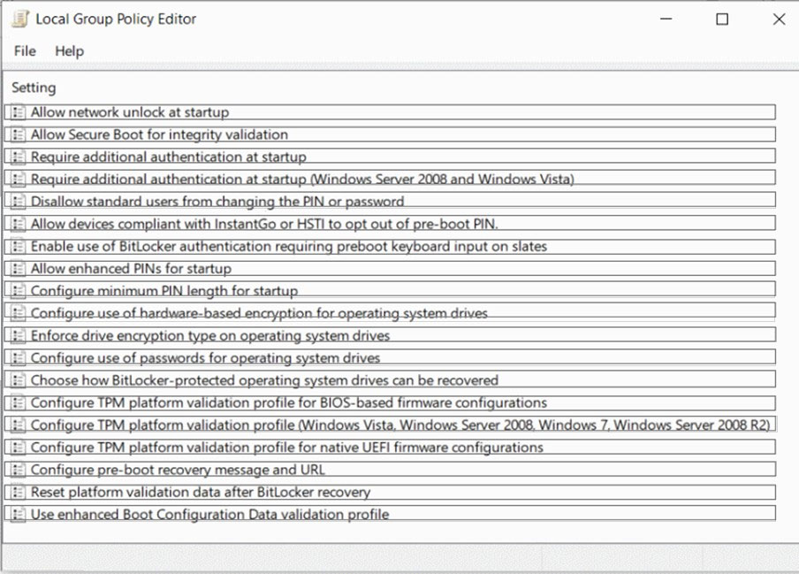Select 'Configure TPM platform validation profile for BIOS-based firmware configurations'

click(391, 402)
